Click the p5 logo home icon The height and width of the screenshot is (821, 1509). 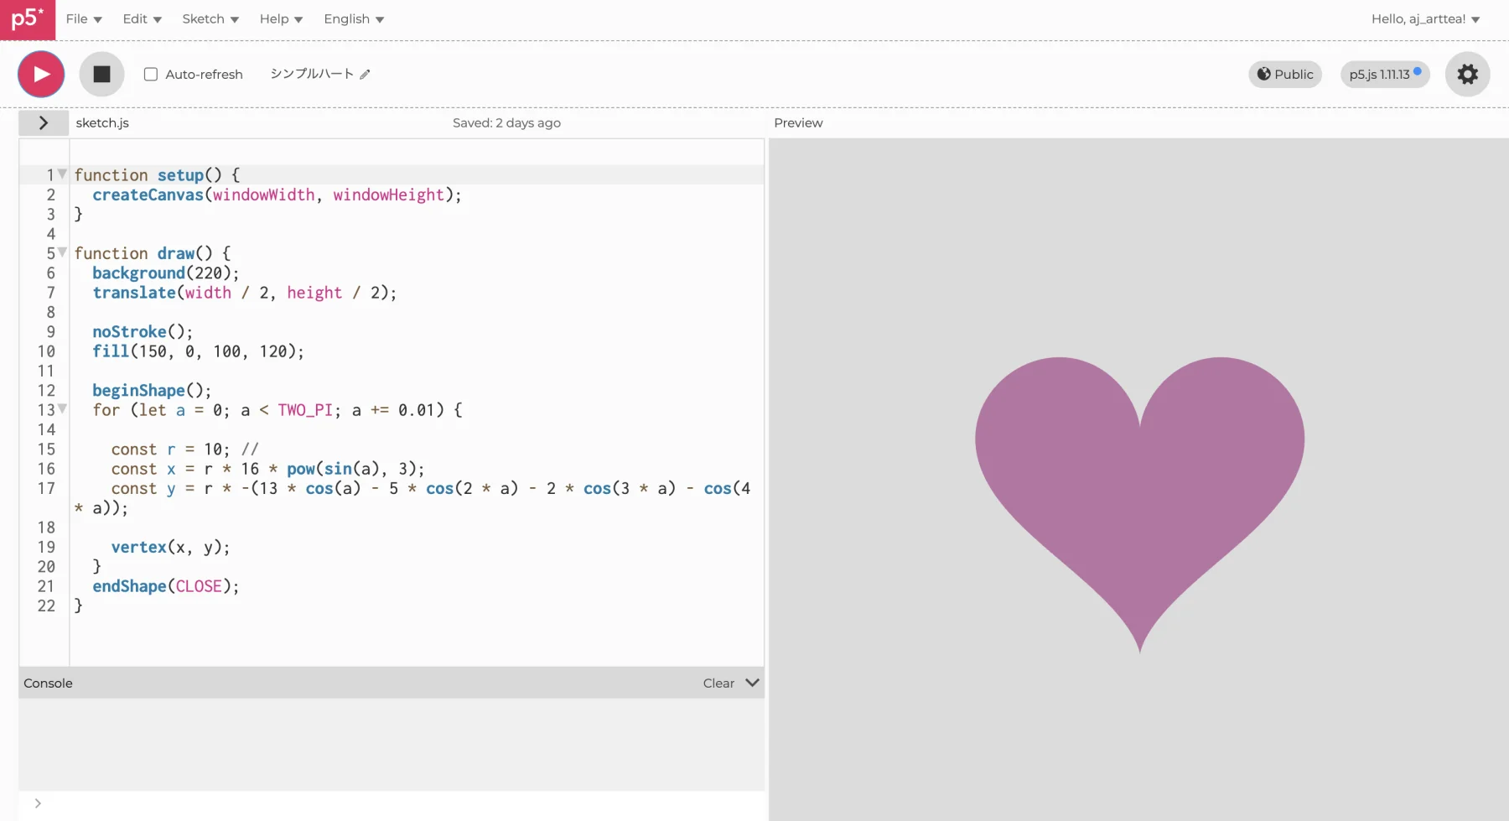pos(28,19)
